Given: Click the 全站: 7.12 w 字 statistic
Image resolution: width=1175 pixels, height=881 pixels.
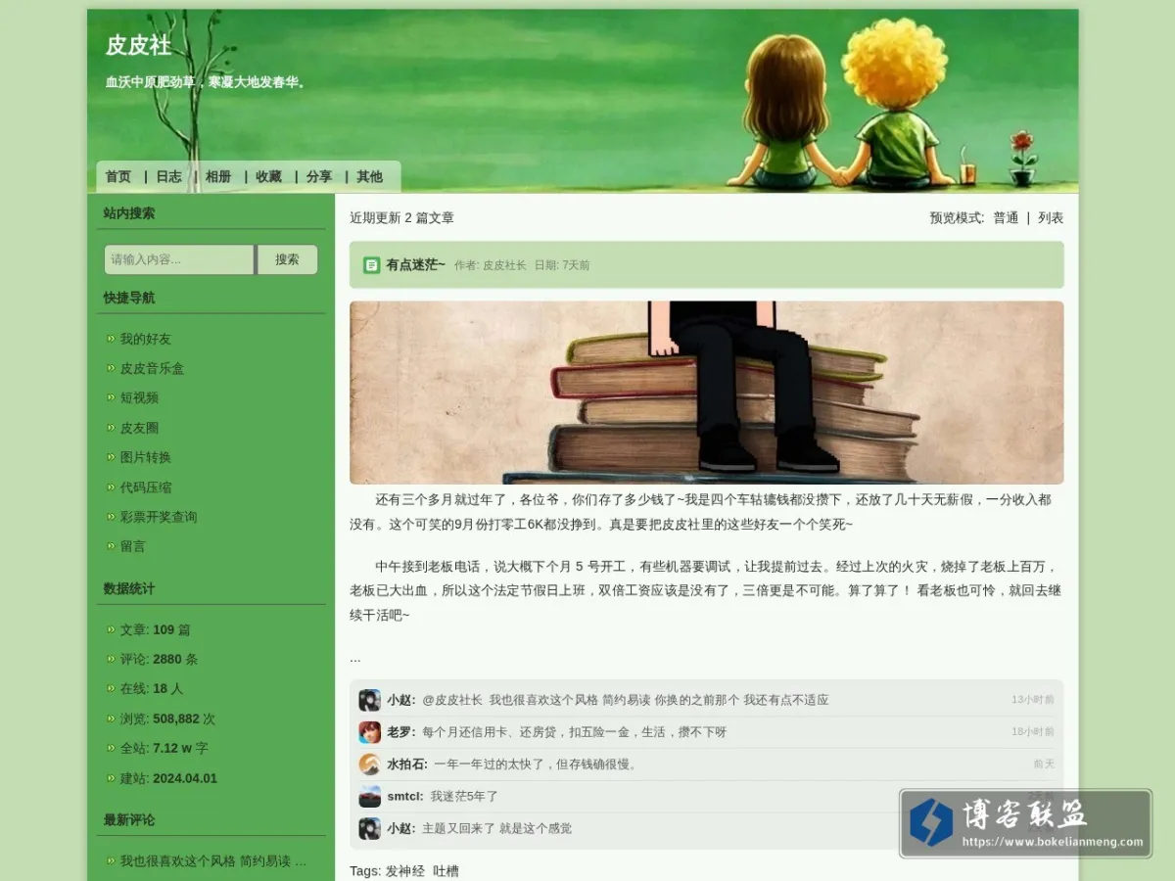Looking at the screenshot, I should [x=164, y=748].
